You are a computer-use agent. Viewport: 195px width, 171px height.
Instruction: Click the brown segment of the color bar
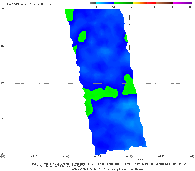tap(164, 3)
